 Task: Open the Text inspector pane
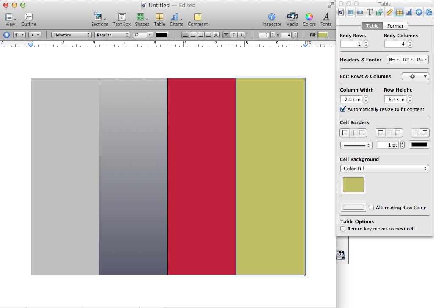(370, 12)
